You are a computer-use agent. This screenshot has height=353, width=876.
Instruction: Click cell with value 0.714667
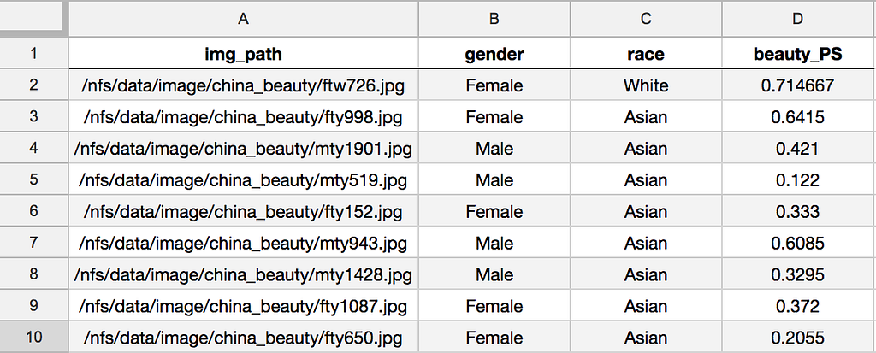[797, 85]
